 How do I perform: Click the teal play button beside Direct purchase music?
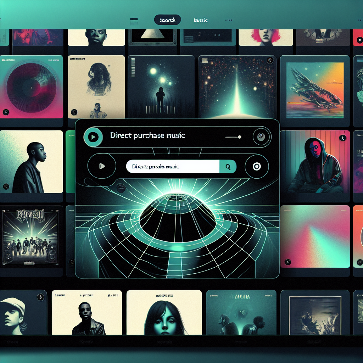pos(93,137)
